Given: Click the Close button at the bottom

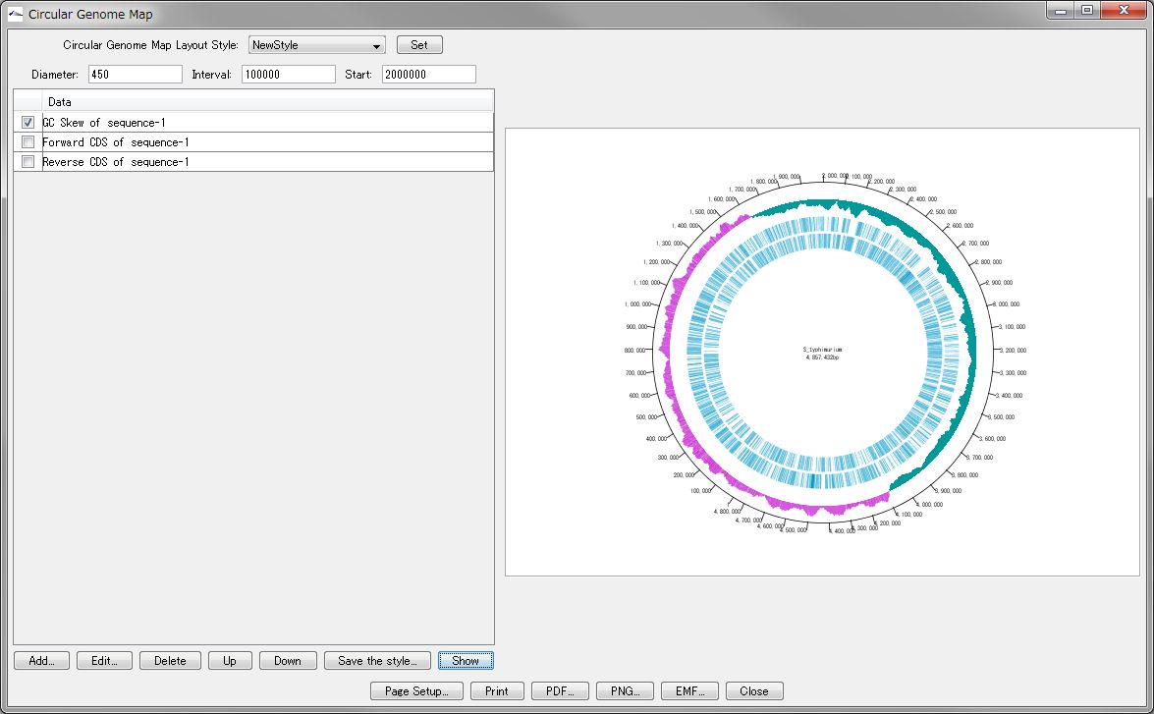Looking at the screenshot, I should tap(754, 690).
